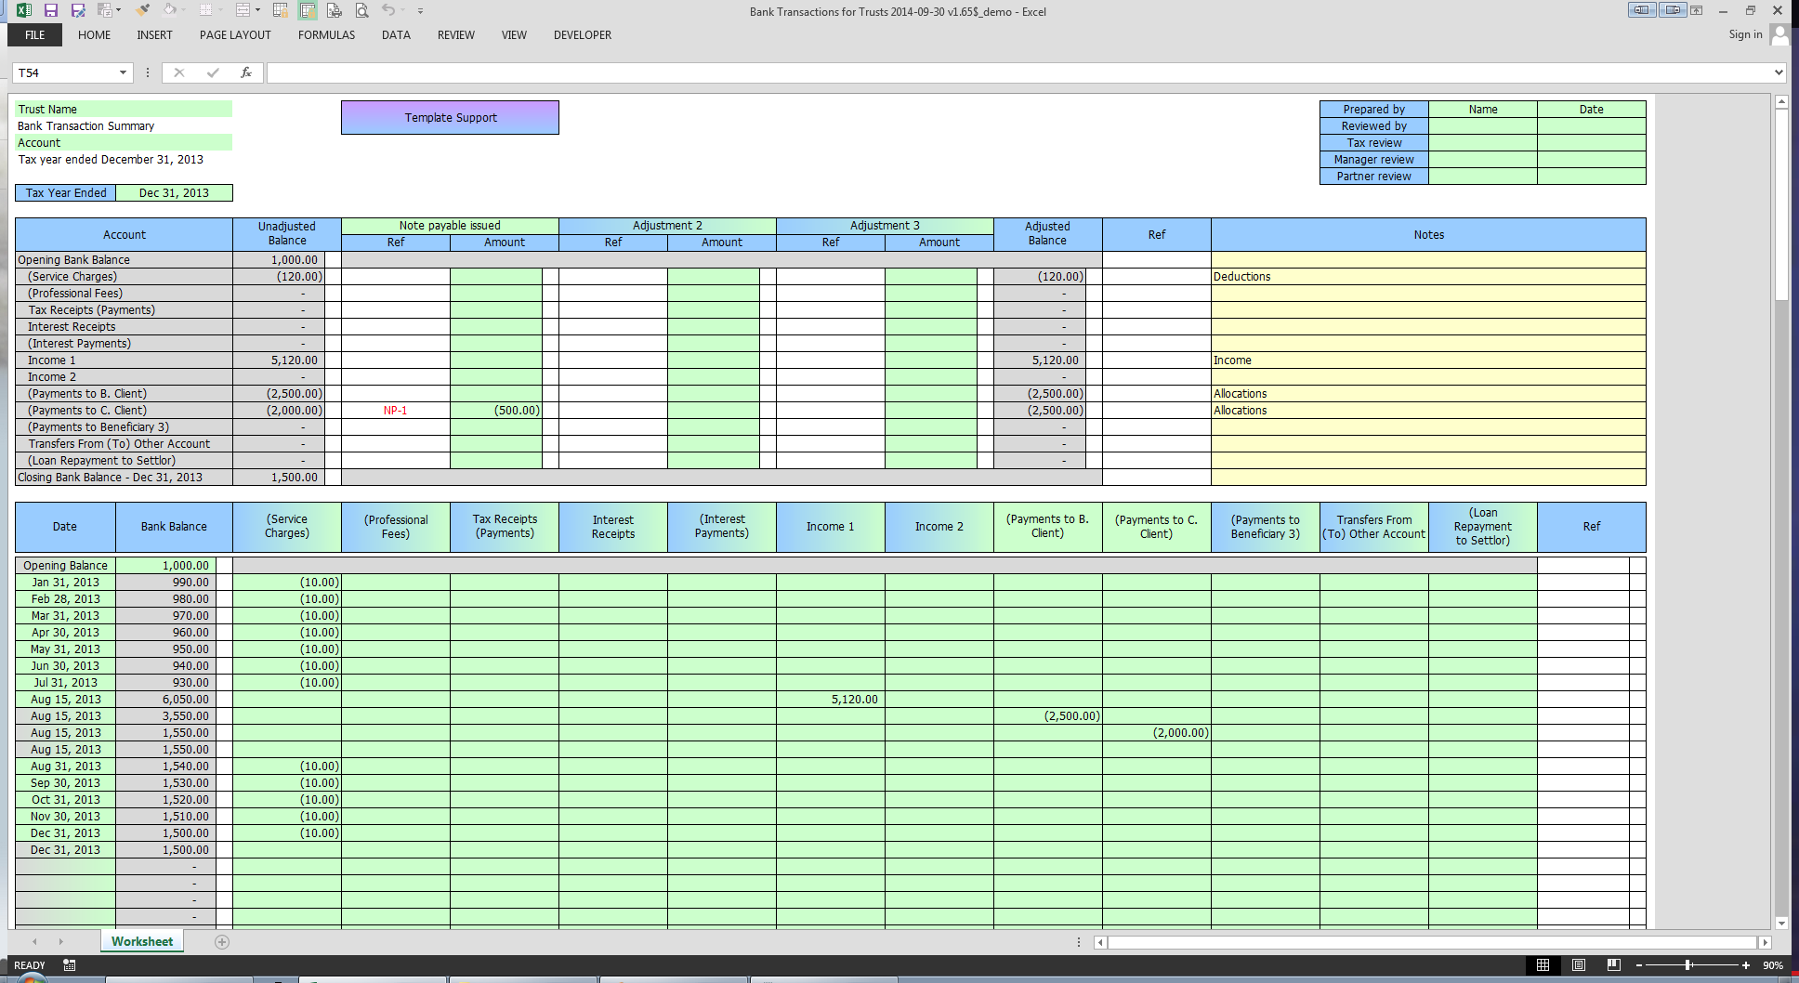This screenshot has height=983, width=1799.
Task: Click the 'Prepared by' label cell
Action: (x=1373, y=110)
